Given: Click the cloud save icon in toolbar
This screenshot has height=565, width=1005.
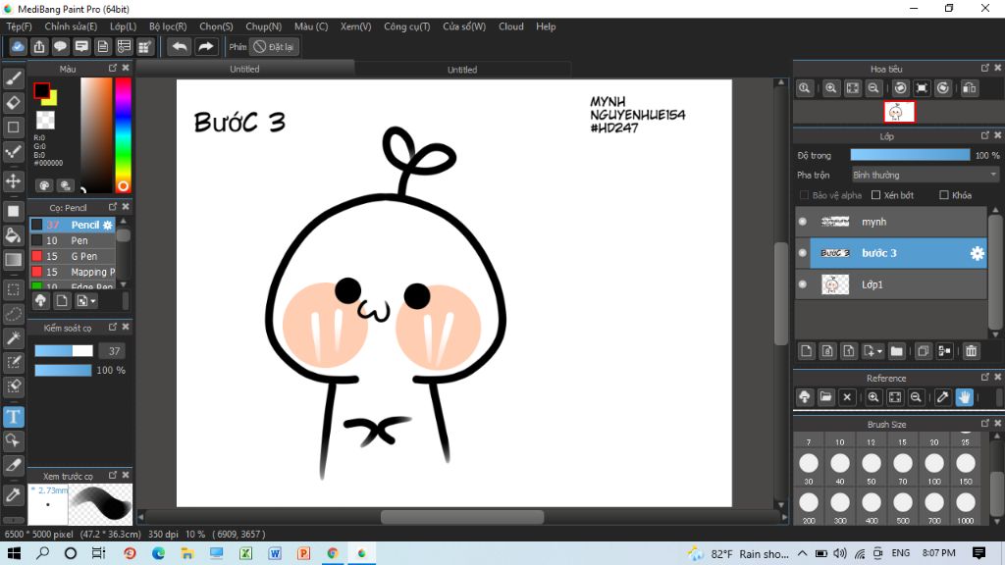Looking at the screenshot, I should coord(18,47).
